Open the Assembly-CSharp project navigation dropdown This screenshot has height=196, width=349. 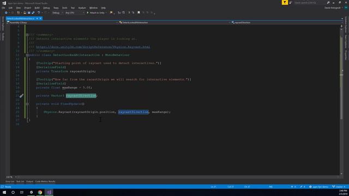coord(62,22)
